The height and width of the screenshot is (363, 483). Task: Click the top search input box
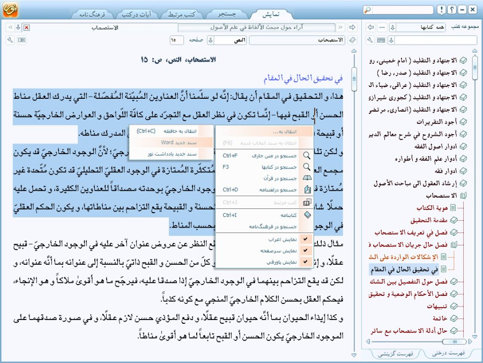[402, 10]
